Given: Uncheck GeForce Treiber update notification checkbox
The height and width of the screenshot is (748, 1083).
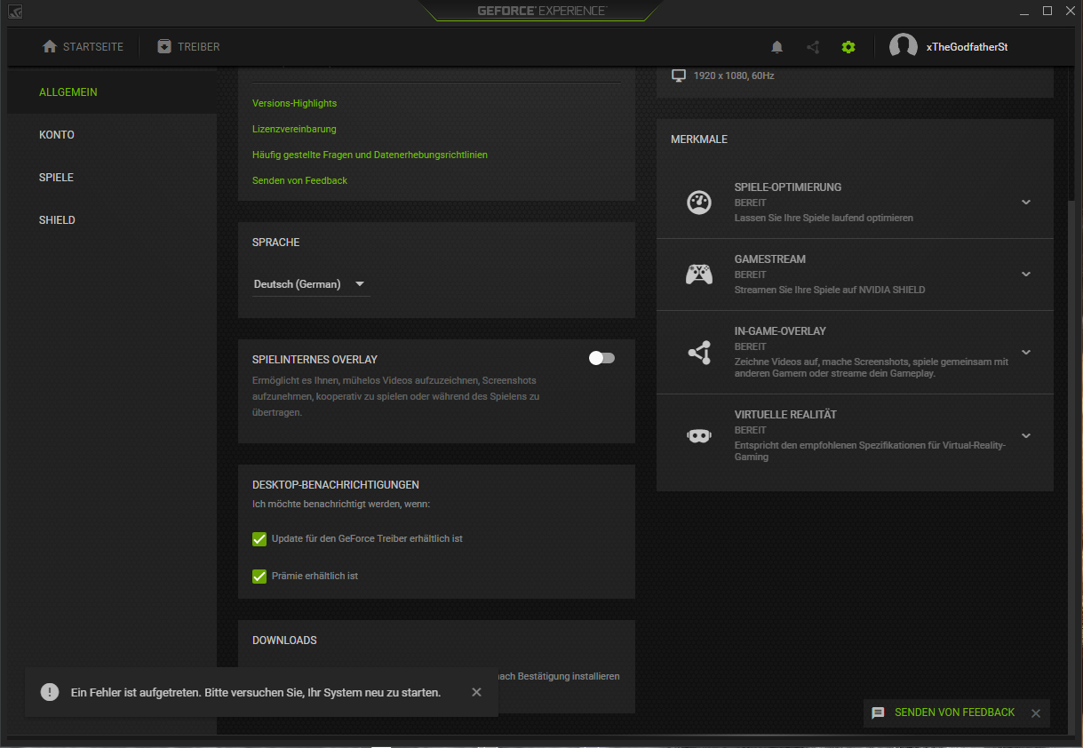Looking at the screenshot, I should (259, 538).
